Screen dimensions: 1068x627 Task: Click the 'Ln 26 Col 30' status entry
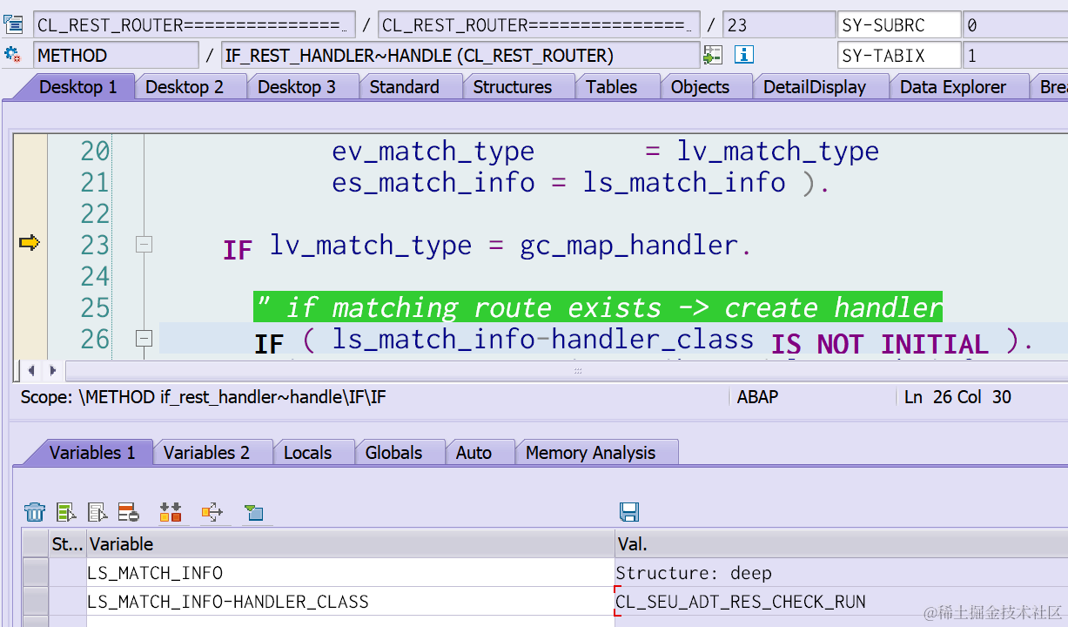957,397
